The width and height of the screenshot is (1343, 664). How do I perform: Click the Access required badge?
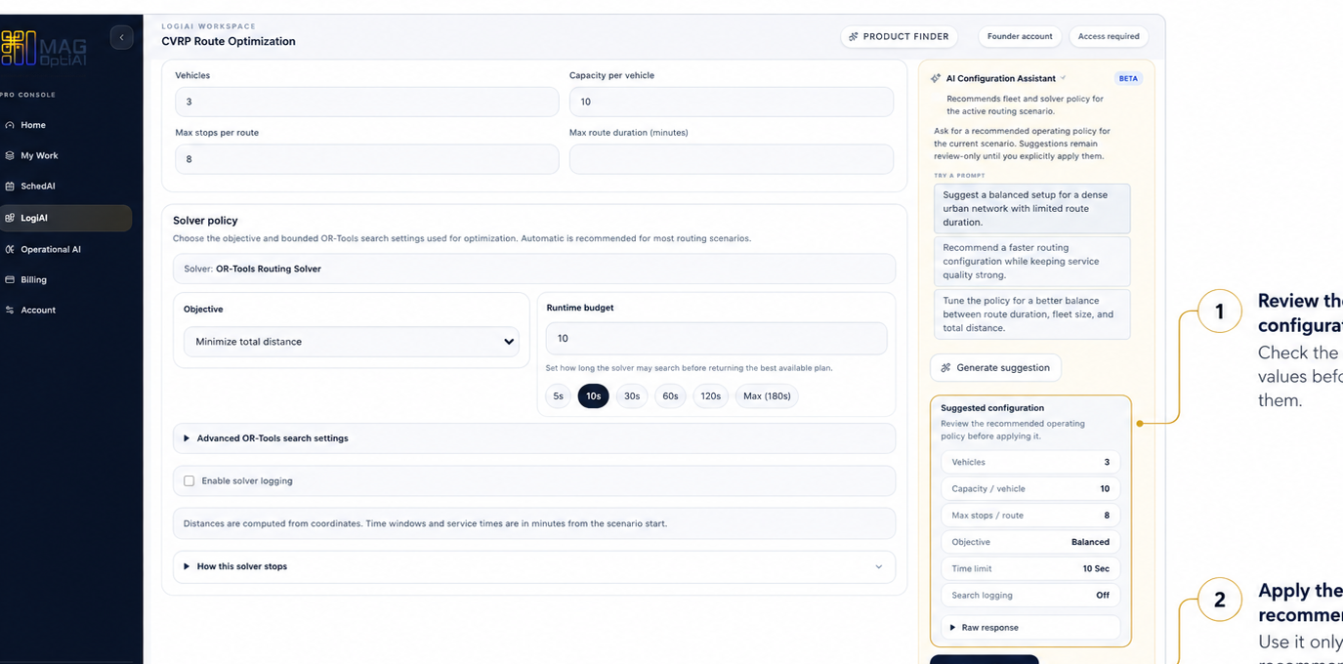(1109, 36)
